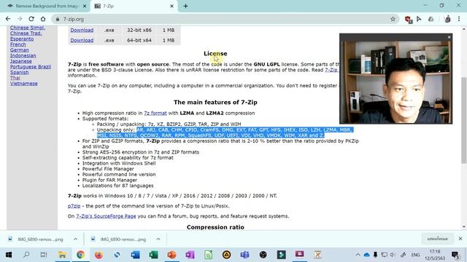The height and width of the screenshot is (262, 467).
Task: Open the Vietnamese language link
Action: [x=24, y=84]
